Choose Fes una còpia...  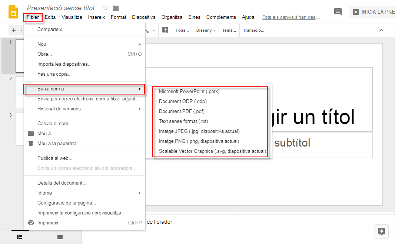[84, 74]
